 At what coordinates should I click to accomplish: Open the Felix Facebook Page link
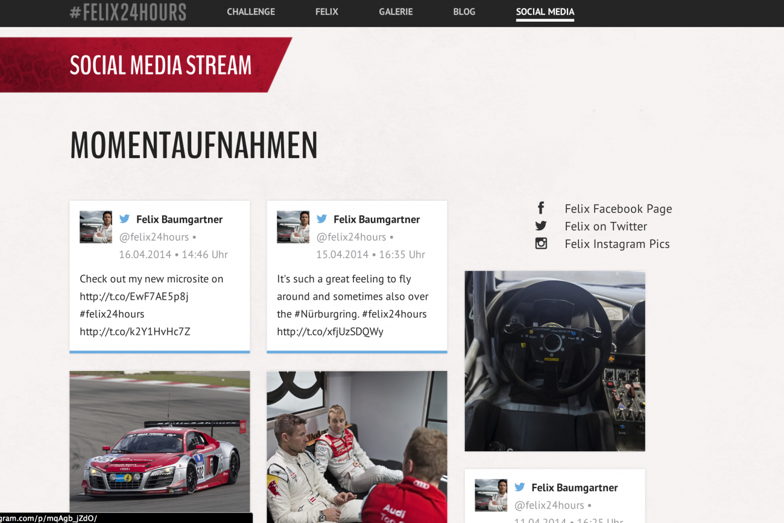coord(618,209)
